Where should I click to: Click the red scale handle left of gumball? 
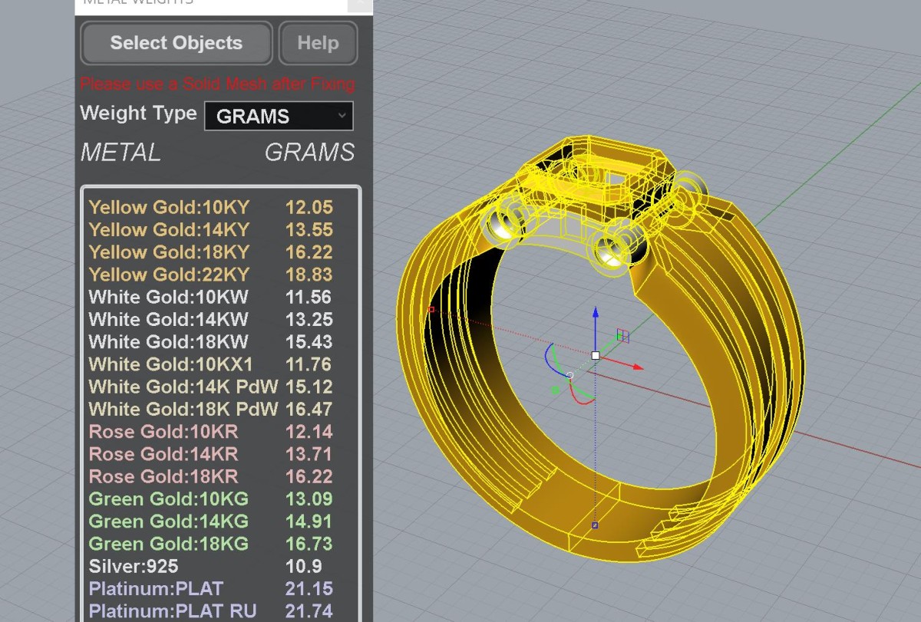[431, 310]
